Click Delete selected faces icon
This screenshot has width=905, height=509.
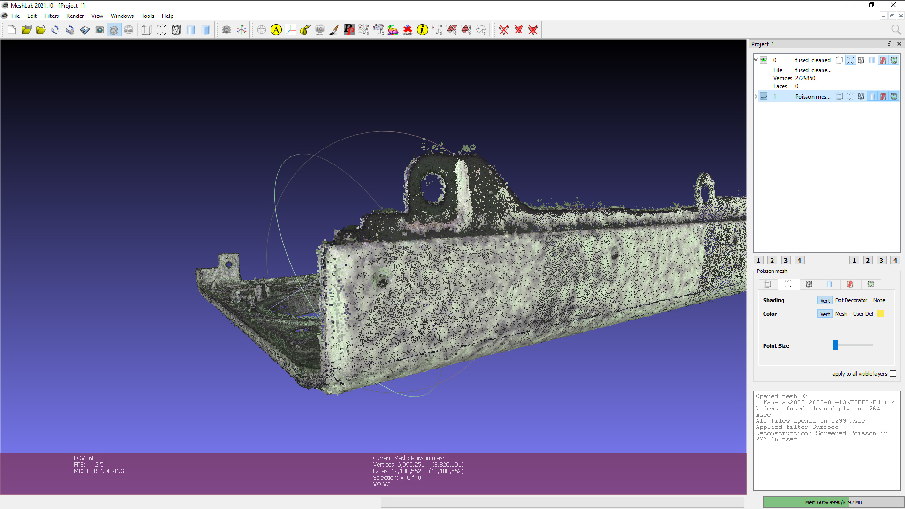point(518,30)
